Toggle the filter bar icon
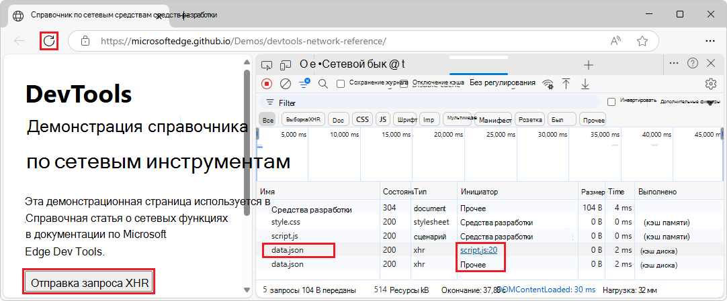727x301 pixels. [x=304, y=83]
